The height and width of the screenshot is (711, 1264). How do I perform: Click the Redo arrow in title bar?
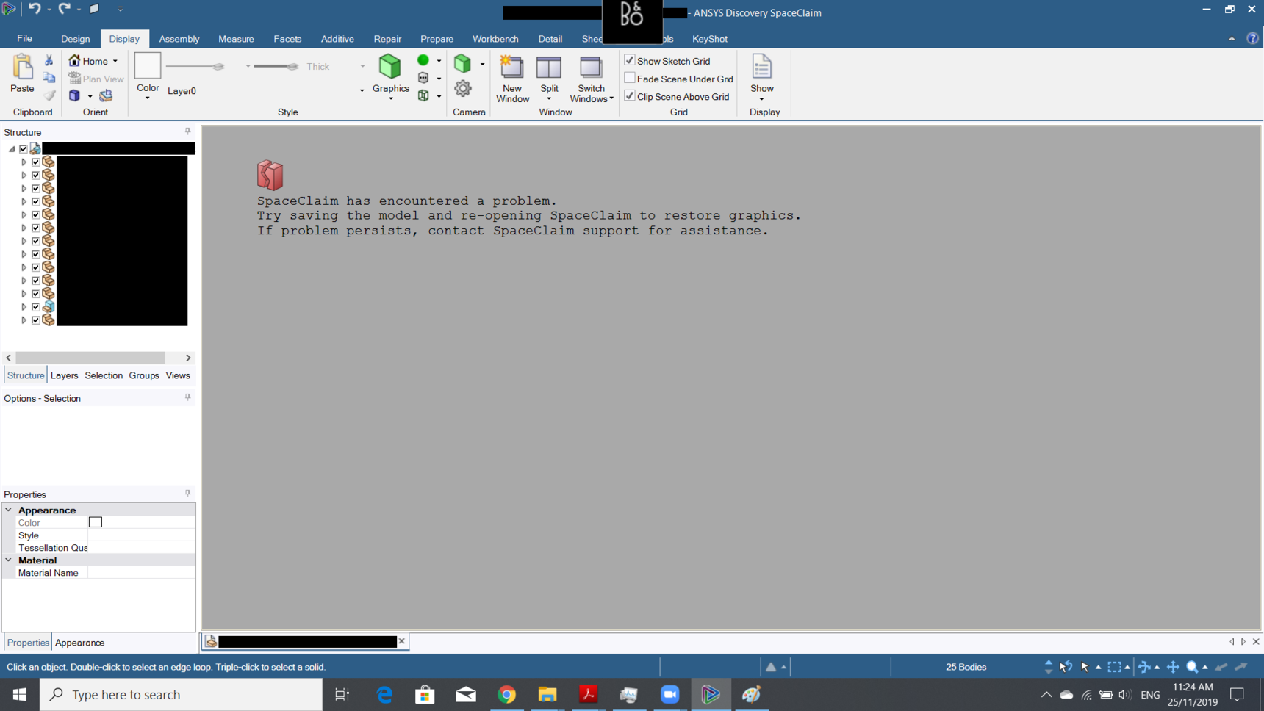pyautogui.click(x=65, y=9)
